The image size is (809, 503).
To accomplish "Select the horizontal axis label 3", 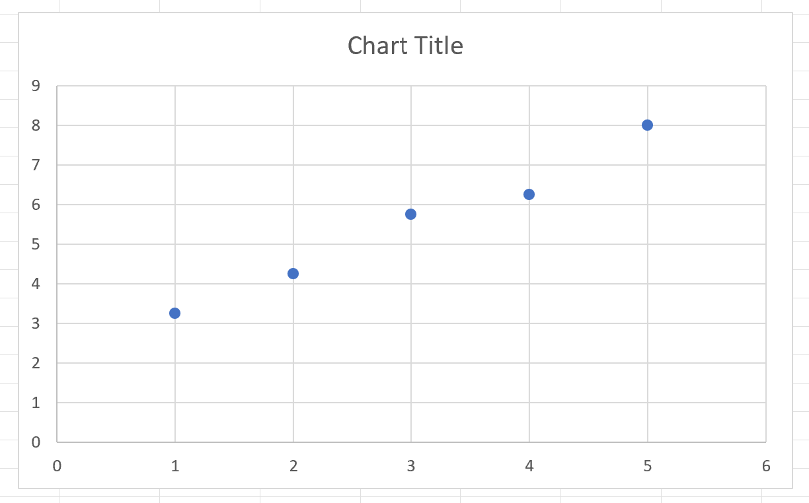I will (x=411, y=466).
